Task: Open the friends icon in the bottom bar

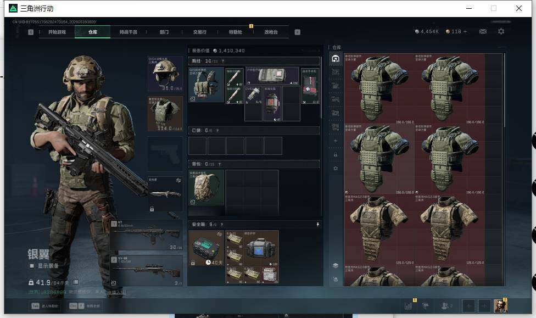Action: click(x=446, y=306)
